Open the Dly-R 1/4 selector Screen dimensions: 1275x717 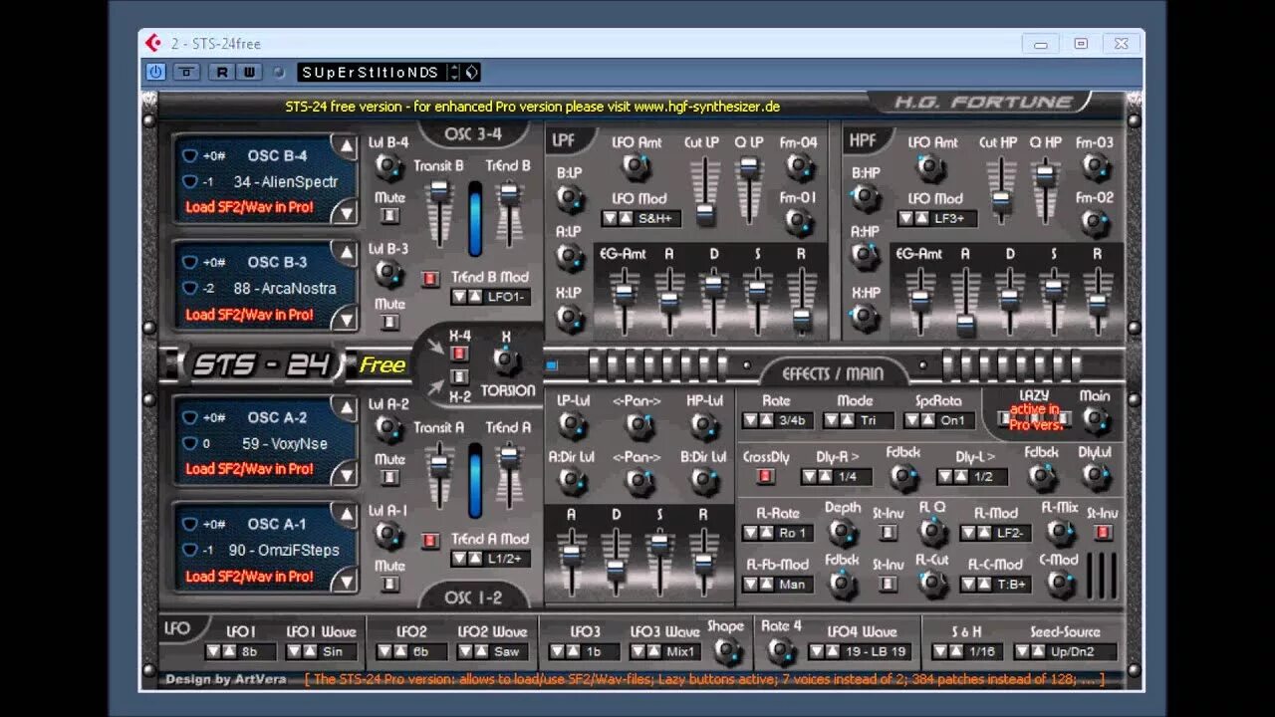tap(835, 477)
